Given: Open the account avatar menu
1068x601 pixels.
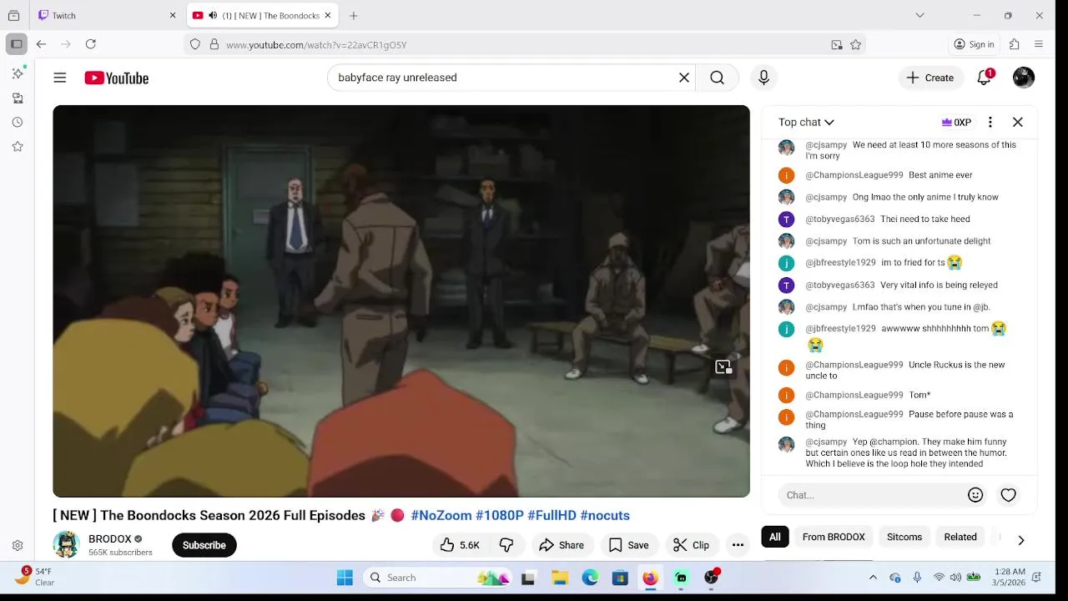Looking at the screenshot, I should 1024,78.
